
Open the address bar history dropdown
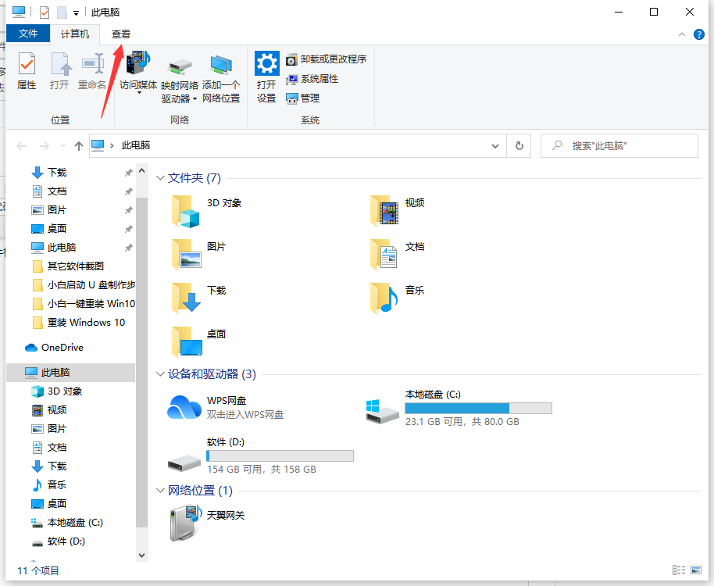(494, 145)
